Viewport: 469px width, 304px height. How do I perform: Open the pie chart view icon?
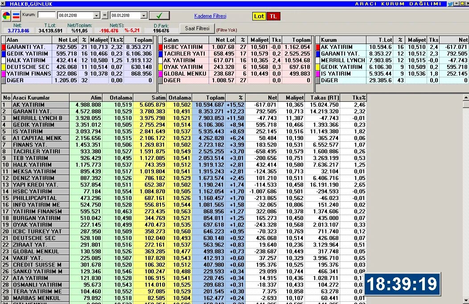6,16
